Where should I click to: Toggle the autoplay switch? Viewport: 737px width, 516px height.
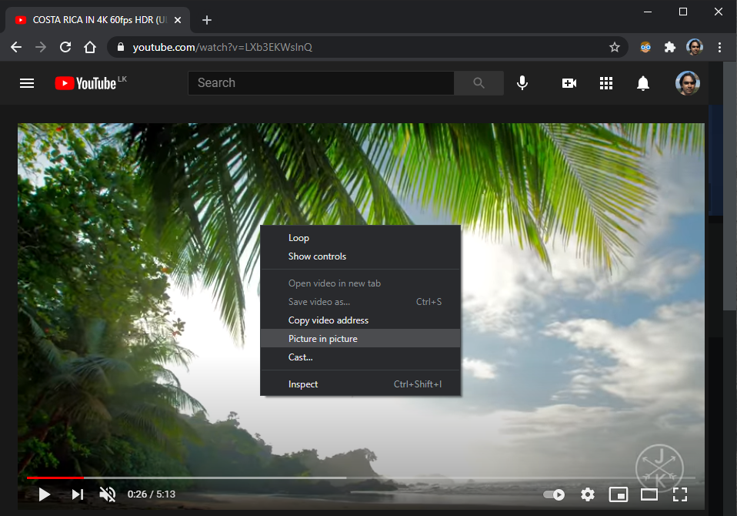tap(554, 494)
